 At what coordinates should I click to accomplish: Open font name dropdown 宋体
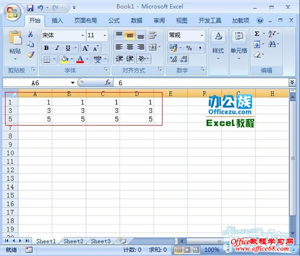pyautogui.click(x=82, y=35)
